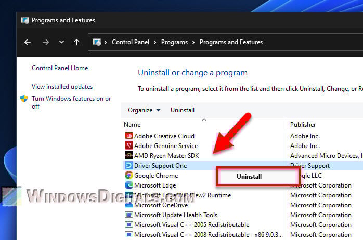Select Visual C++ 2005 Redistributable icon
The height and width of the screenshot is (240, 363).
[129, 225]
